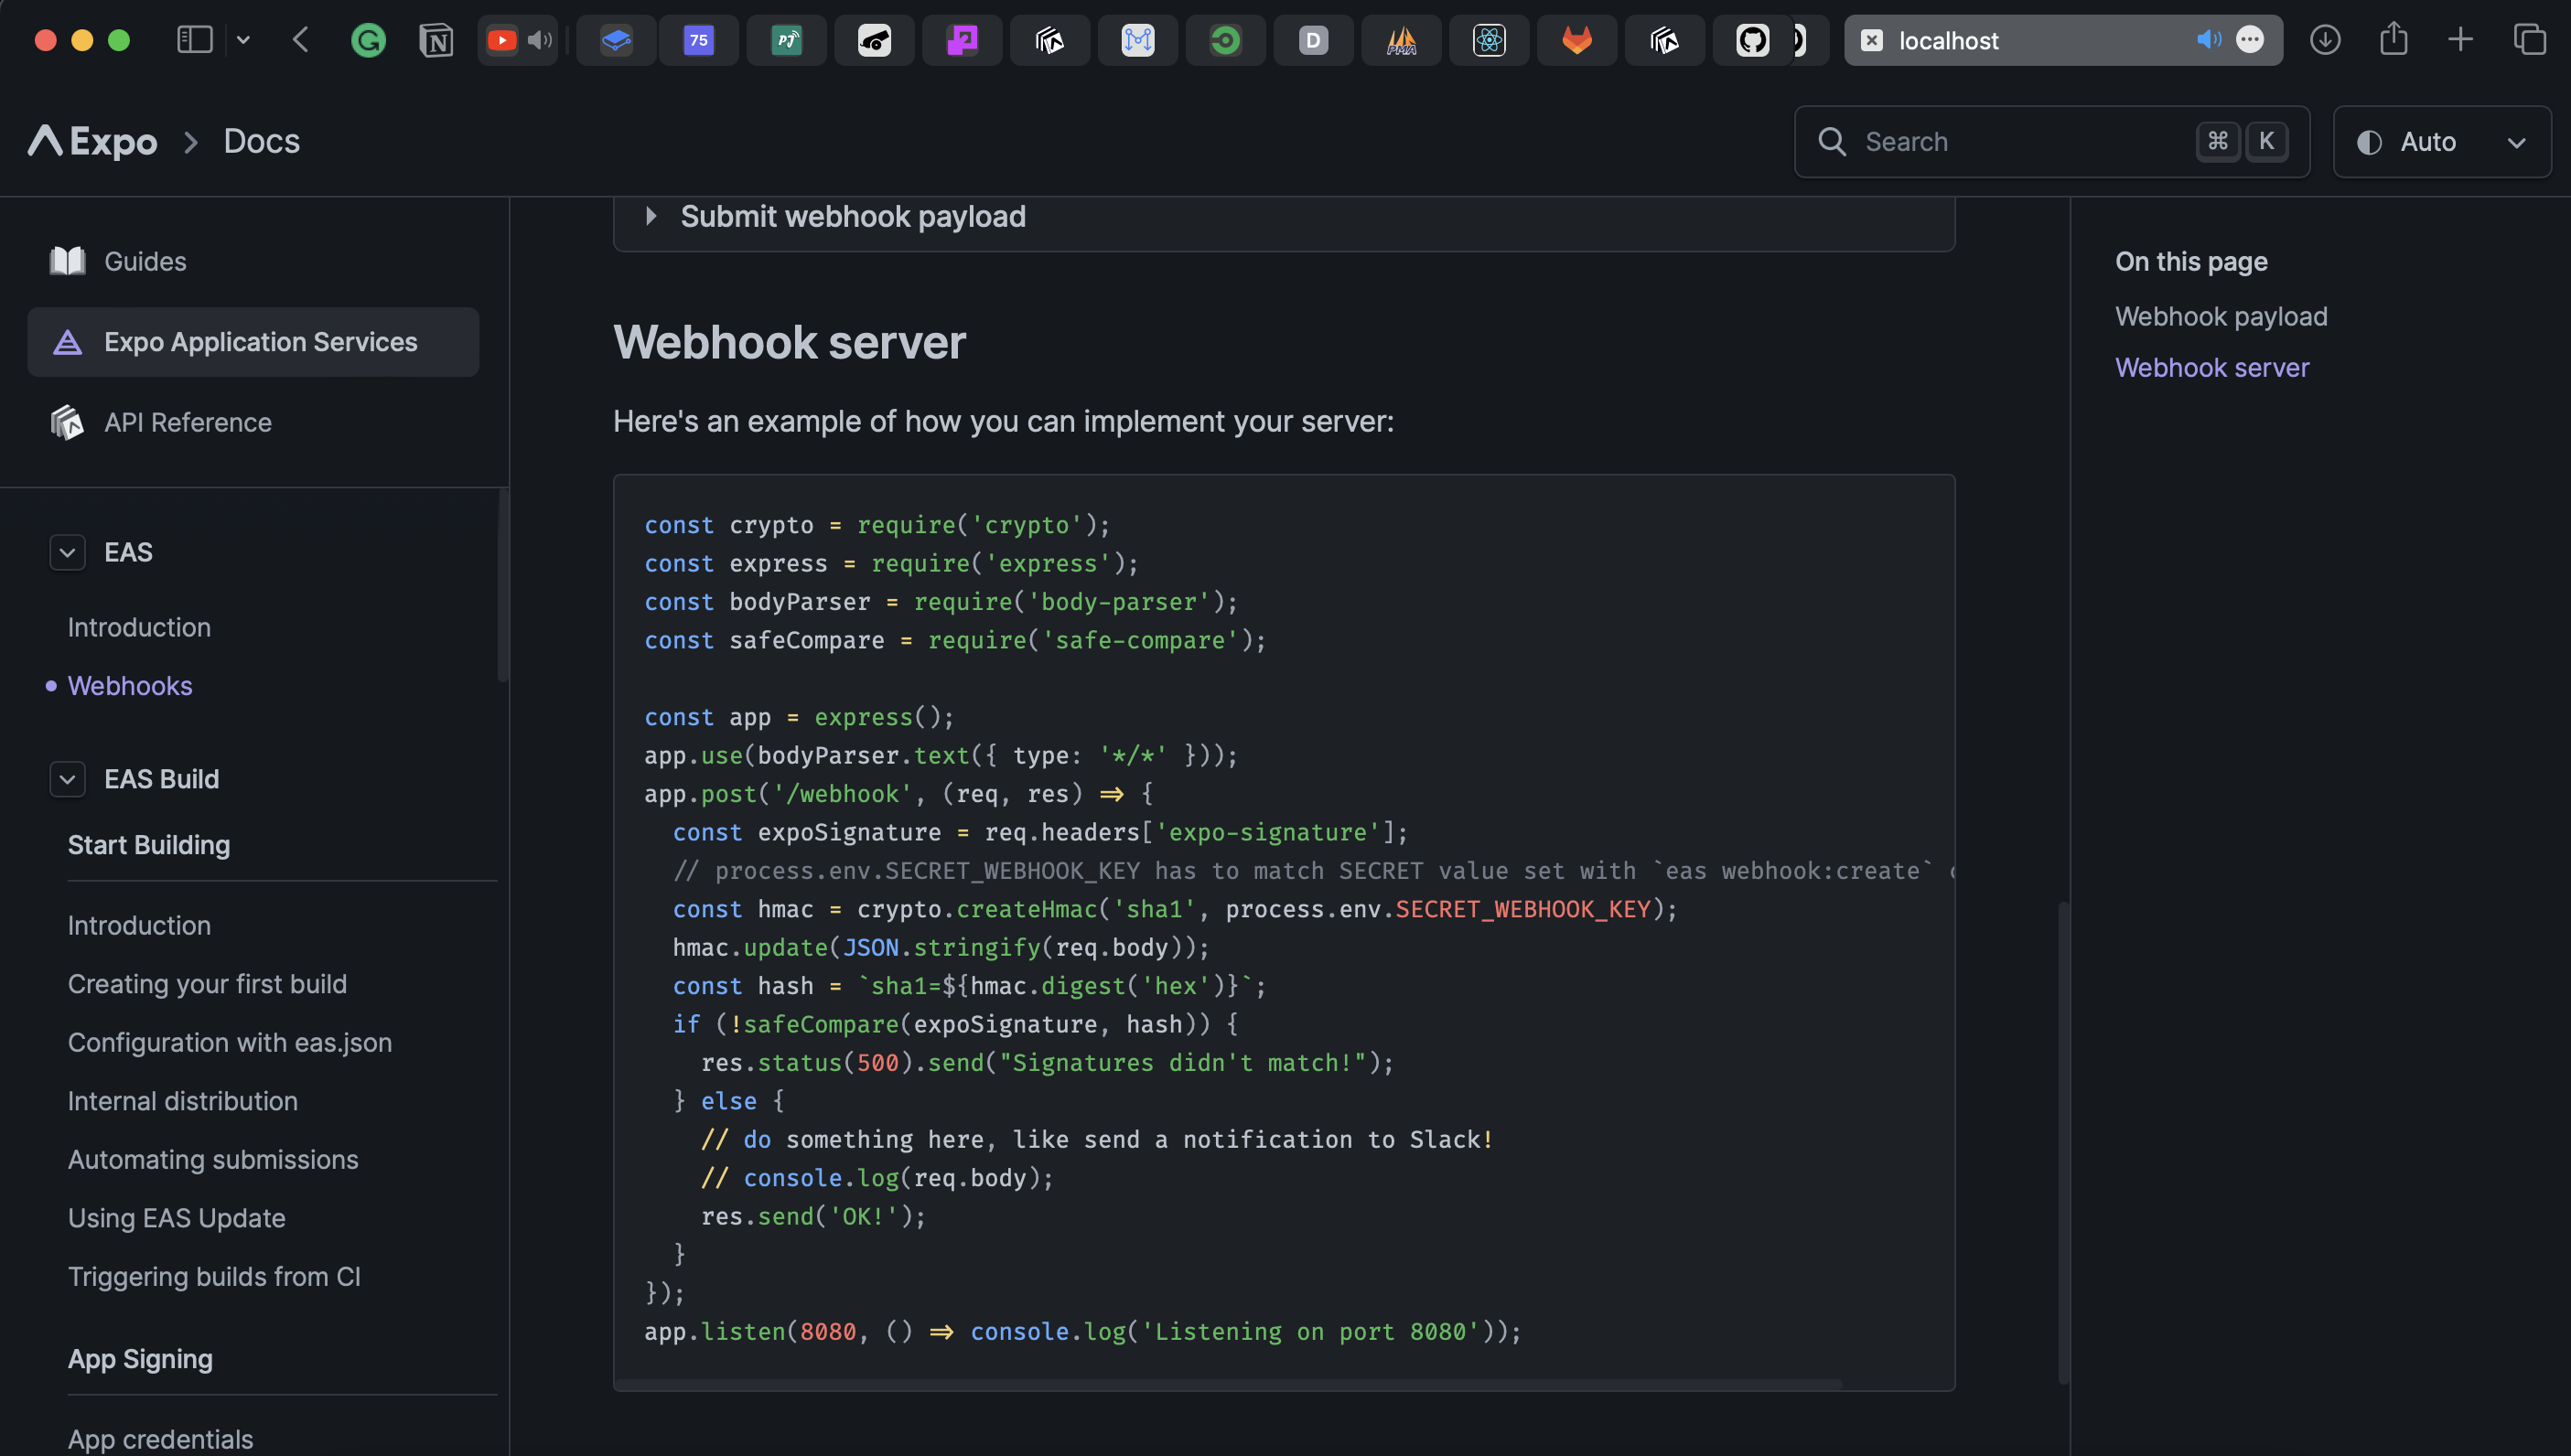
Task: Open the Expo Application Services section icon
Action: tap(66, 342)
